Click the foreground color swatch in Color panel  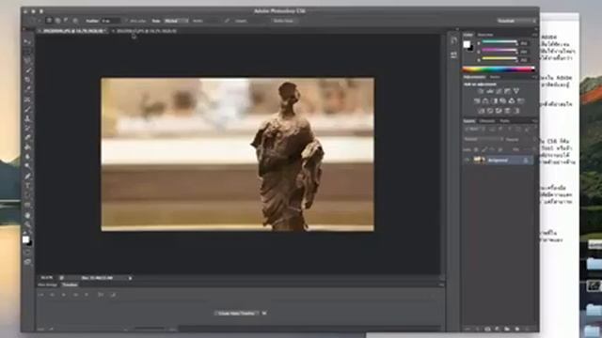pyautogui.click(x=467, y=44)
